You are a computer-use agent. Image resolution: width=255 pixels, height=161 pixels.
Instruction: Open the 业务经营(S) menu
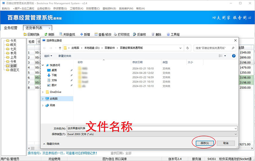click(x=44, y=9)
